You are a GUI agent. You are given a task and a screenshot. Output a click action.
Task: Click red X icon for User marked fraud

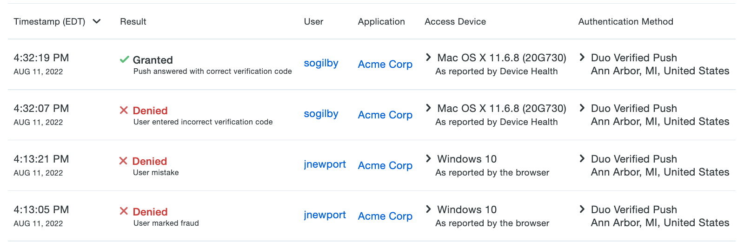124,211
